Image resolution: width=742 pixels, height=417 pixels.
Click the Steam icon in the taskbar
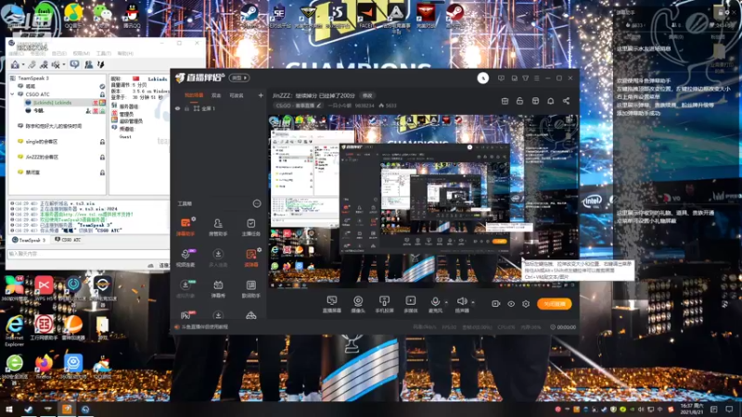coord(29,409)
